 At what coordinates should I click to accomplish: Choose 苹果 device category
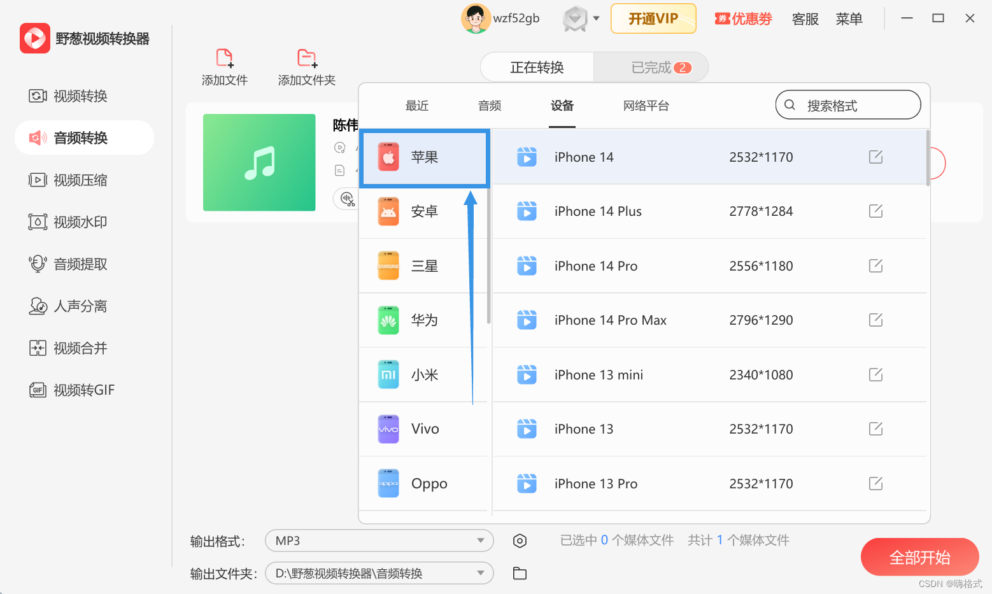coord(424,158)
